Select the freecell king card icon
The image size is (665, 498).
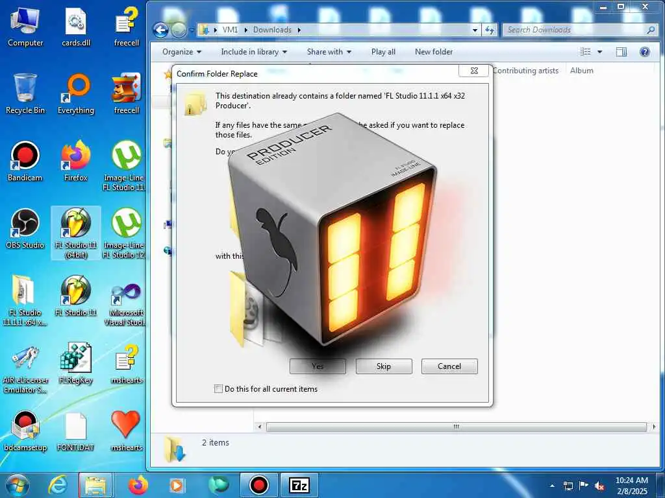click(126, 94)
